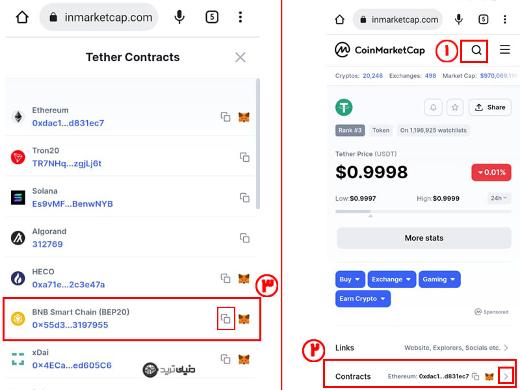520x390 pixels.
Task: Open the Buy dropdown
Action: coord(350,279)
